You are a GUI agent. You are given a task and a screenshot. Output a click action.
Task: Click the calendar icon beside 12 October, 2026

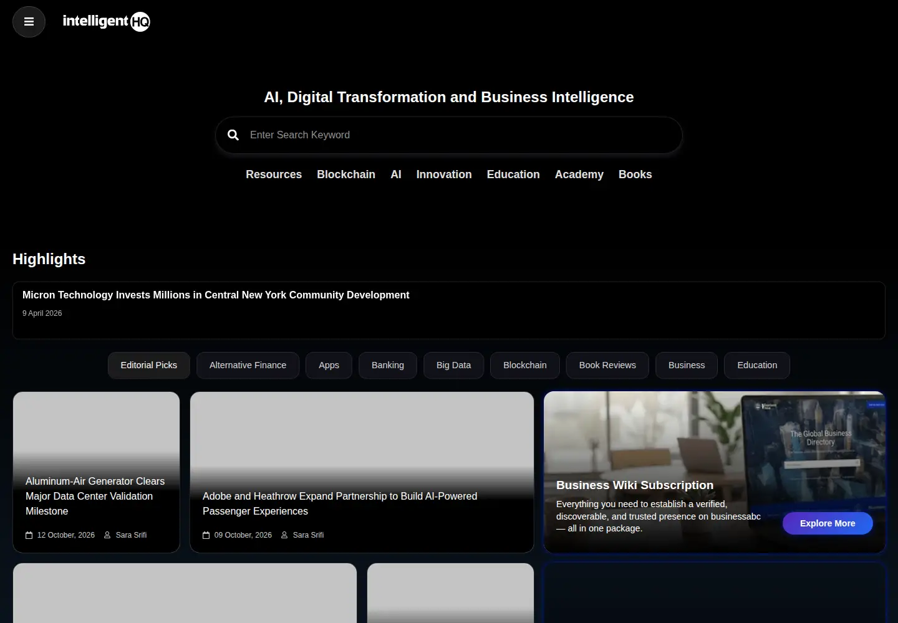29,535
